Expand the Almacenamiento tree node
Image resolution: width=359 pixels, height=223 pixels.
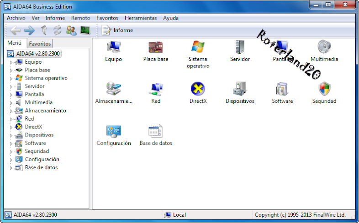point(11,111)
